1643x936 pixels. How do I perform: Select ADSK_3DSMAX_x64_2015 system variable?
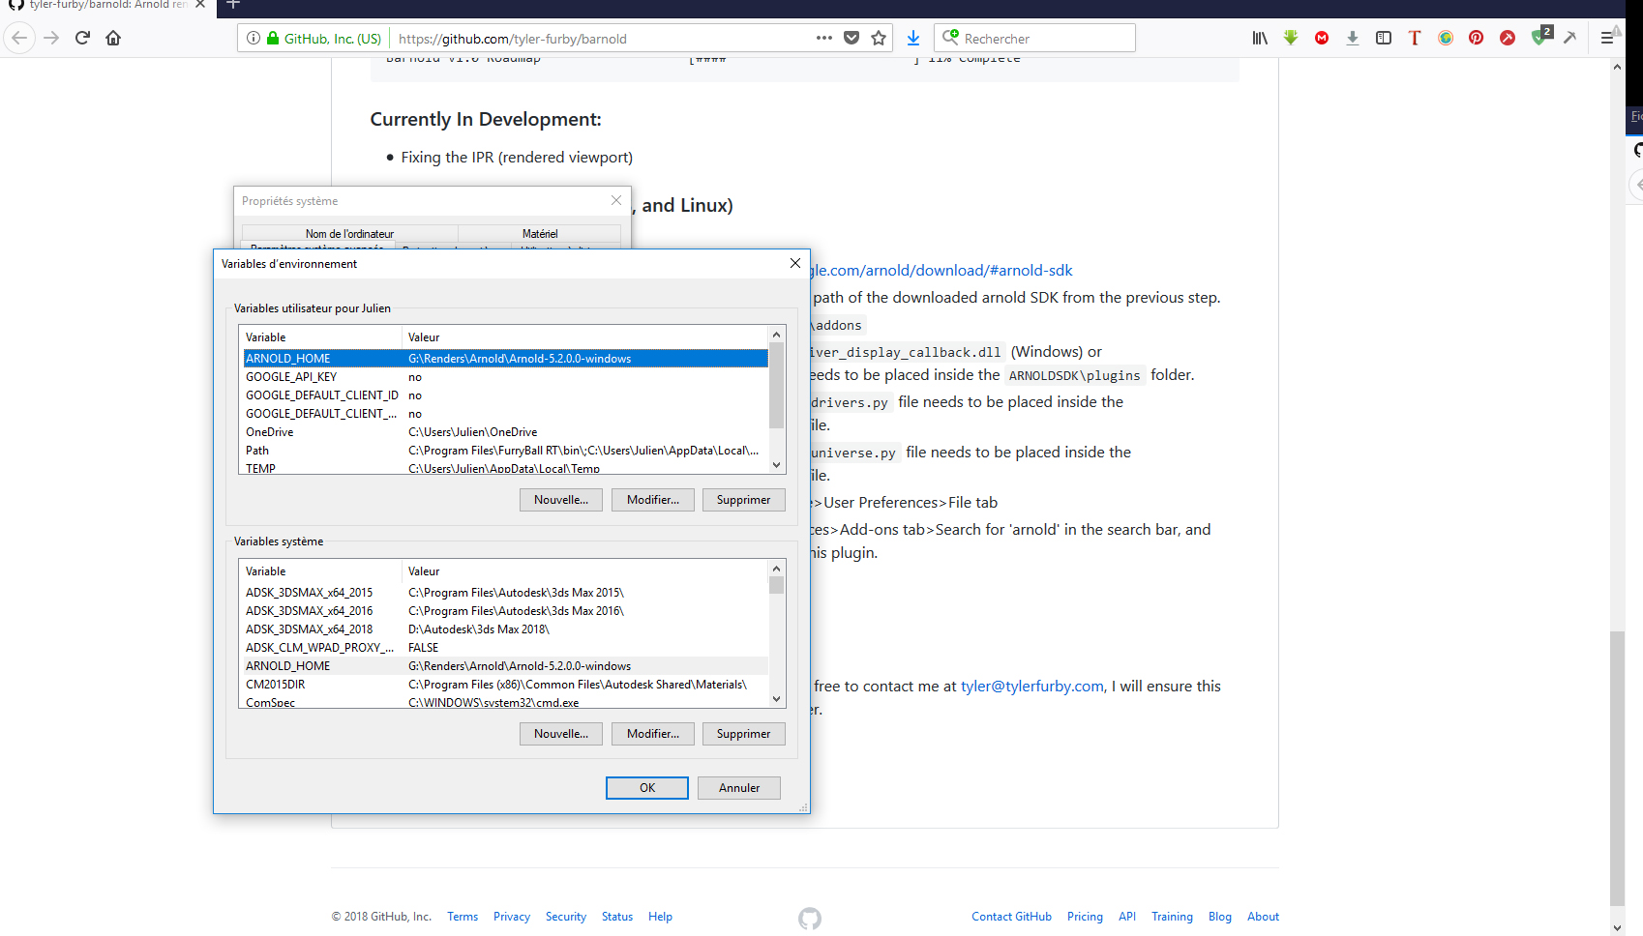tap(505, 593)
